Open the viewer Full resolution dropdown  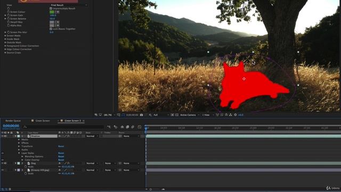(161, 115)
